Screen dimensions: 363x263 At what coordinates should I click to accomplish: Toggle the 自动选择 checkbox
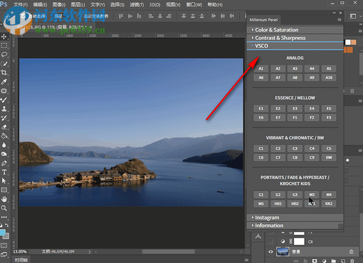click(x=23, y=16)
